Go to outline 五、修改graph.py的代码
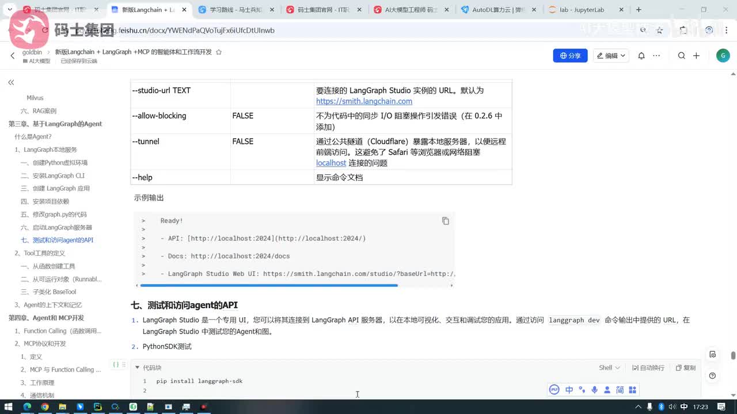737x414 pixels. (x=54, y=214)
